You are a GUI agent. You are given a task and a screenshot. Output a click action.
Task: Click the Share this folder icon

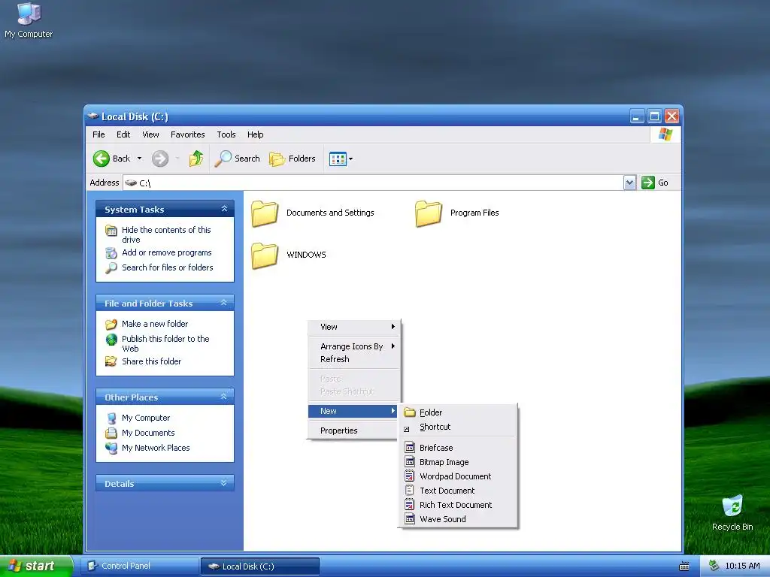(x=111, y=361)
